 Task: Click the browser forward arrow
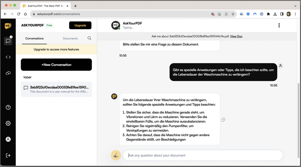[x=12, y=14]
